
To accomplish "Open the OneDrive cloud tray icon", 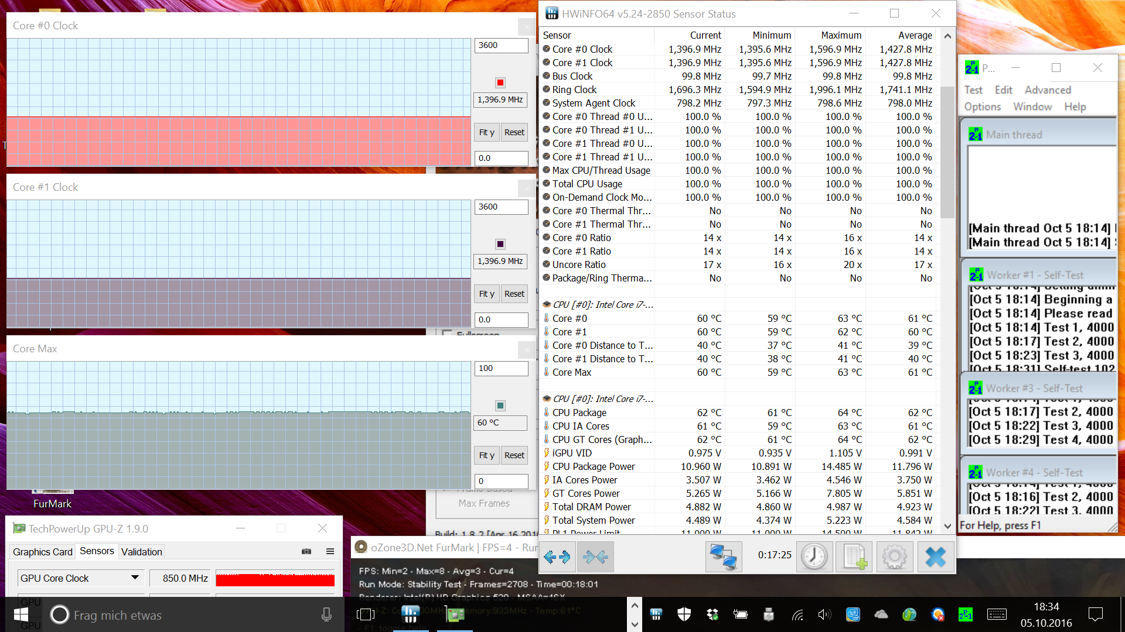I will click(881, 614).
